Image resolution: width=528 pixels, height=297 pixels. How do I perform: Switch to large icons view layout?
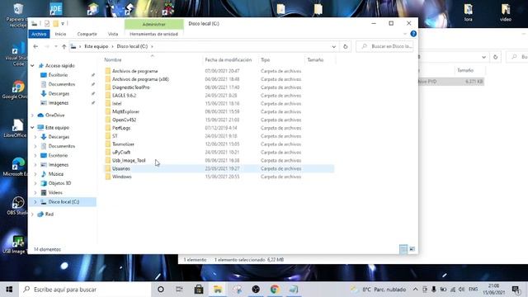tap(412, 249)
